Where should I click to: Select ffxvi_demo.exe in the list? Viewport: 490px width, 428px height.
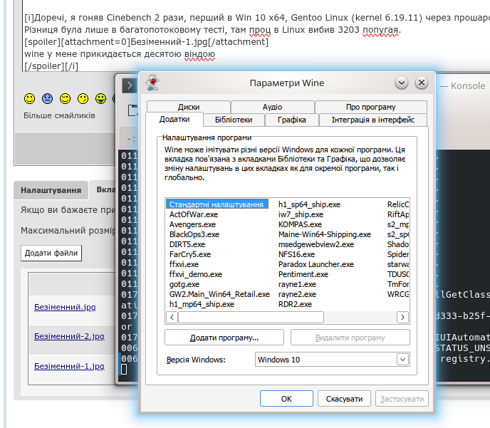coord(196,274)
